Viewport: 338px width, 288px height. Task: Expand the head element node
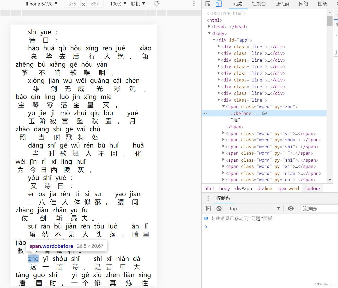coord(209,26)
